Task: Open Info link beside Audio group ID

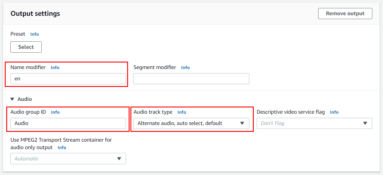Action: point(55,112)
